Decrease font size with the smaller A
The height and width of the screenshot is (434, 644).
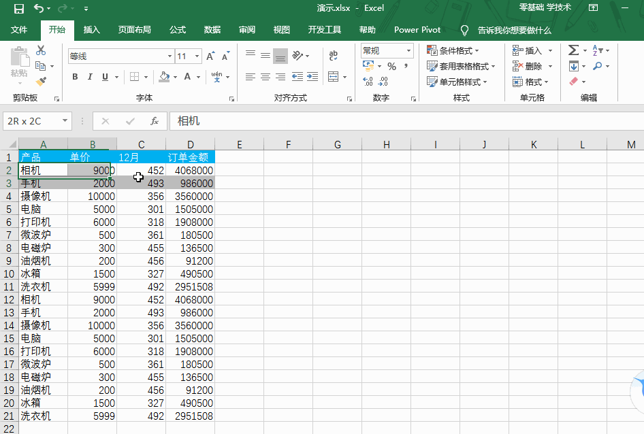(x=225, y=56)
